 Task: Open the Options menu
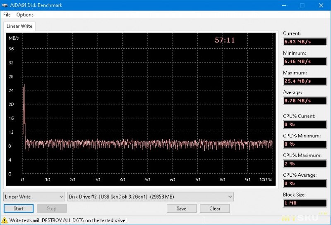pyautogui.click(x=25, y=14)
